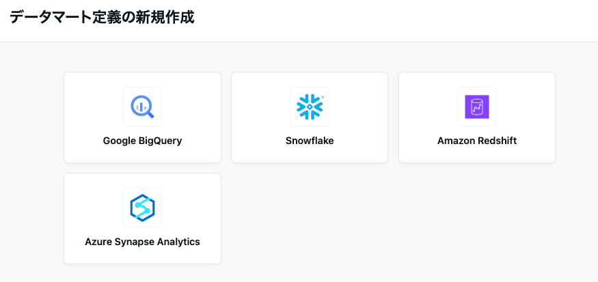Click the Google BigQuery magnifier icon
This screenshot has height=282, width=598.
coord(142,107)
